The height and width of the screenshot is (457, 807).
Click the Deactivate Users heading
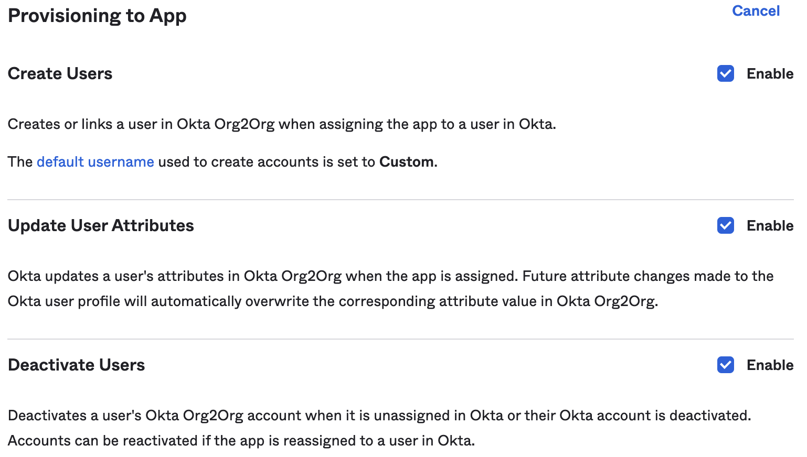point(76,365)
